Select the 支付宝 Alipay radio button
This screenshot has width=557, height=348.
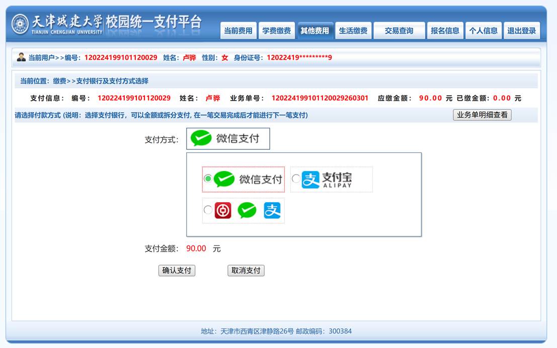point(296,179)
